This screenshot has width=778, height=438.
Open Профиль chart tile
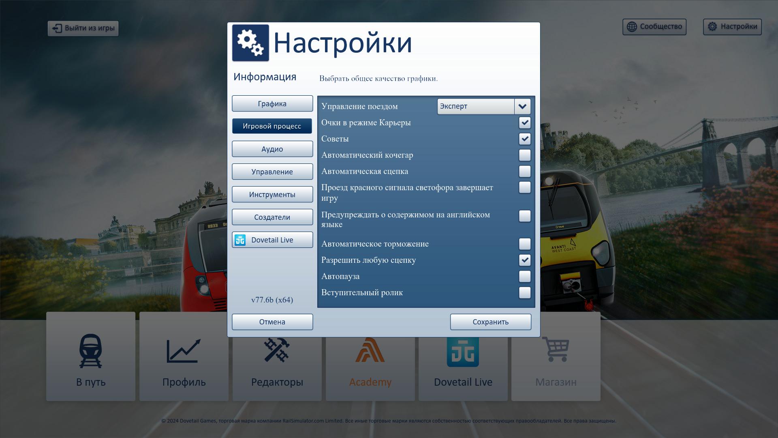point(184,356)
